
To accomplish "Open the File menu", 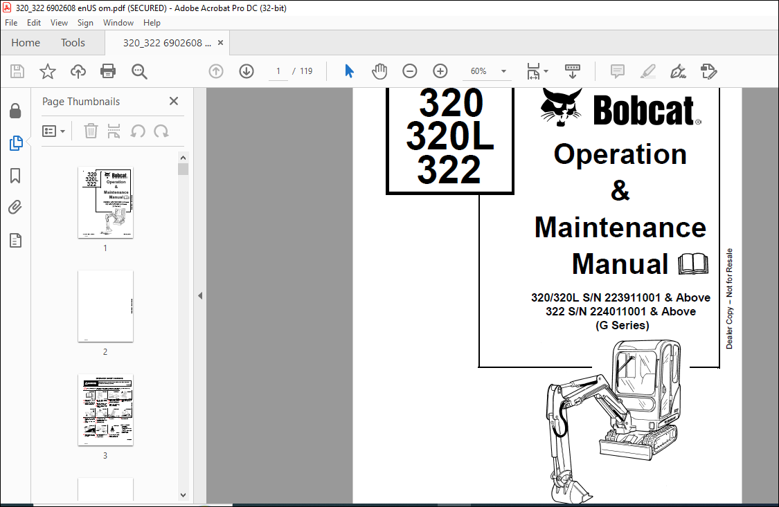I will coord(11,23).
